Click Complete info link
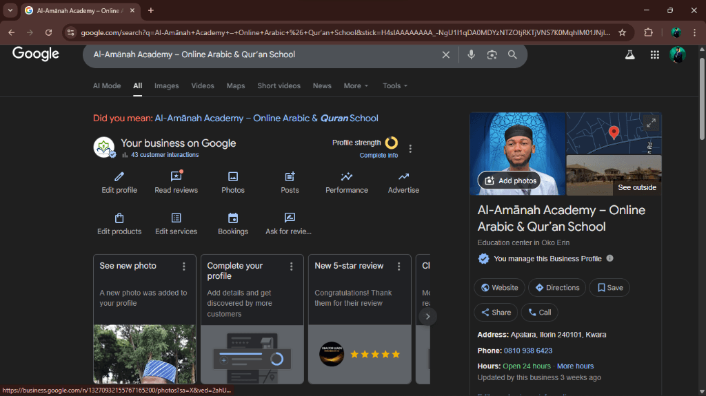706x396 pixels. click(x=379, y=155)
